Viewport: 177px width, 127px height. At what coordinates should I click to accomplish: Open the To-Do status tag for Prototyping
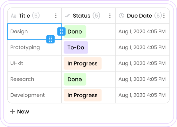coord(76,47)
